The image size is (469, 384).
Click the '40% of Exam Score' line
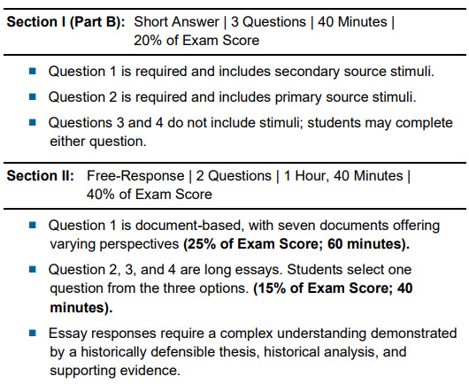150,195
